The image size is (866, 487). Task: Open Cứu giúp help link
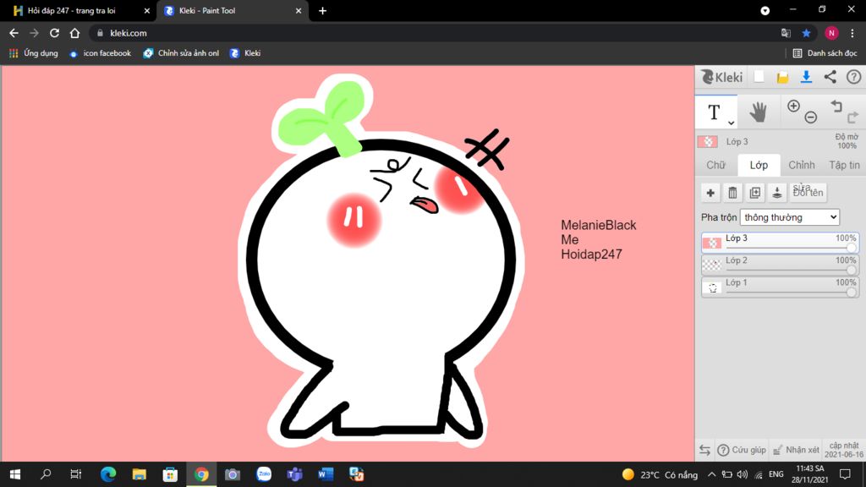point(742,450)
